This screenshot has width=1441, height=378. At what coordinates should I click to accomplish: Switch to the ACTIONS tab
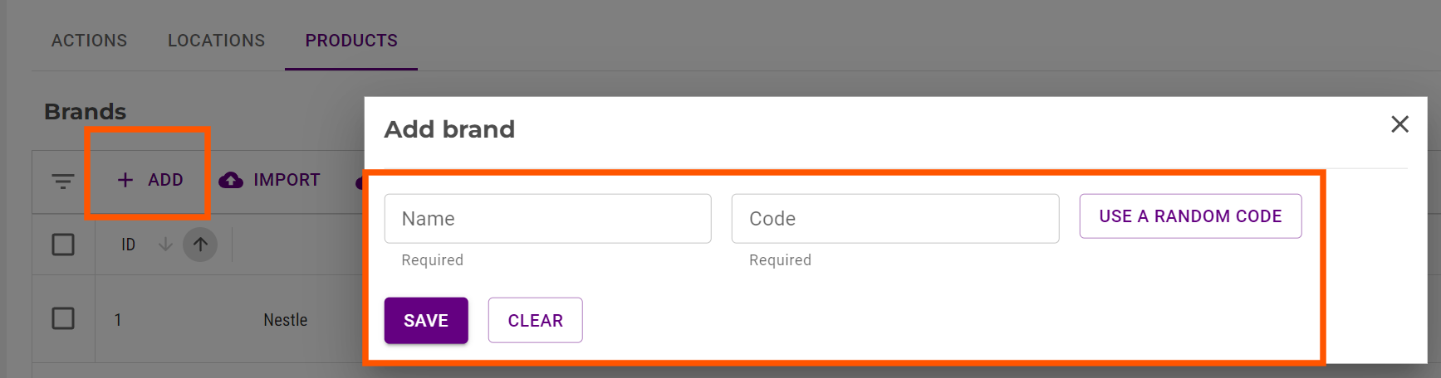89,41
